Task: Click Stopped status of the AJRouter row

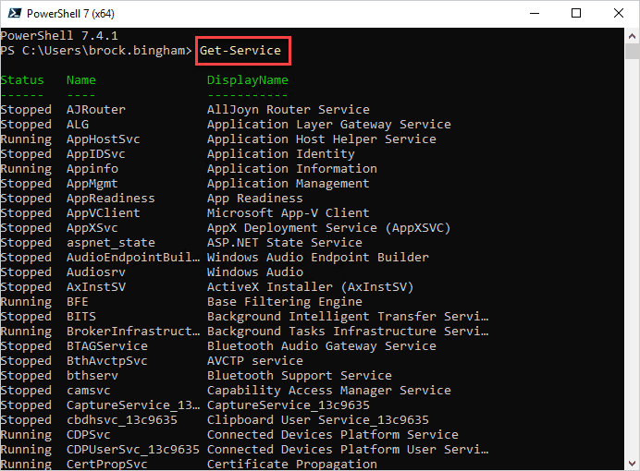Action: click(26, 110)
